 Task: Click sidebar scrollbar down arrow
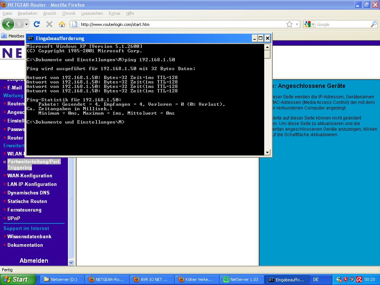71,262
